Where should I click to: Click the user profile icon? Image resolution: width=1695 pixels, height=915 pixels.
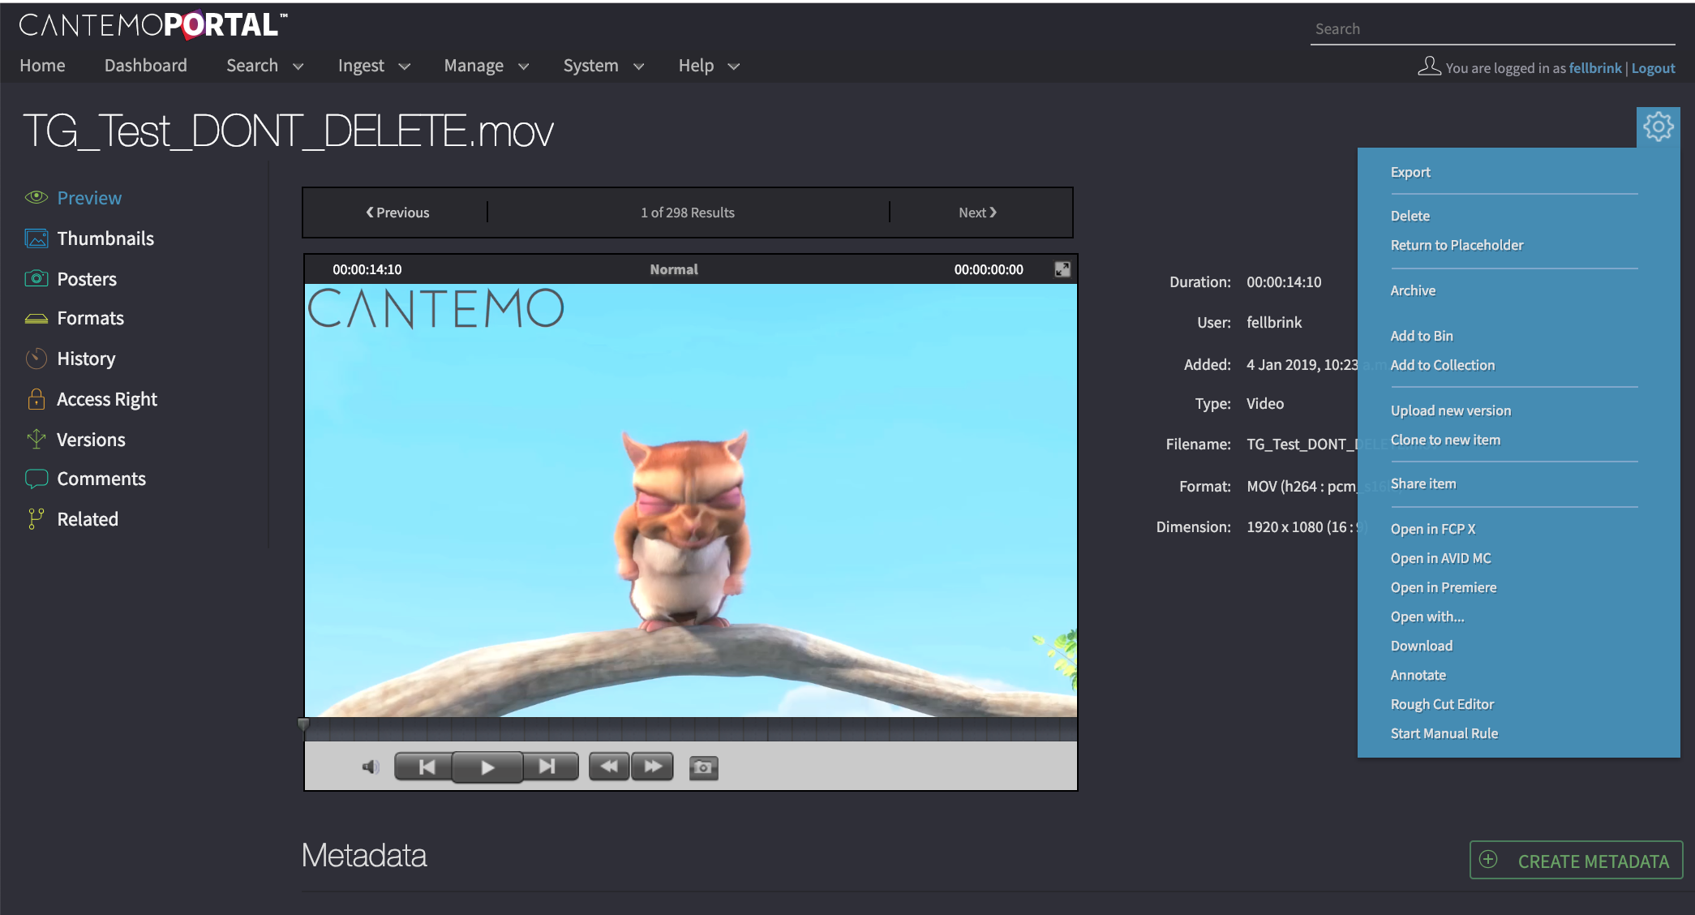coord(1429,67)
